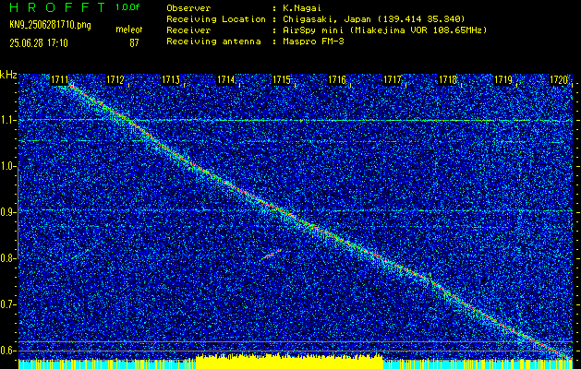Image resolution: width=581 pixels, height=369 pixels.
Task: Click the Maspro FM-3 antenna text
Action: (312, 42)
